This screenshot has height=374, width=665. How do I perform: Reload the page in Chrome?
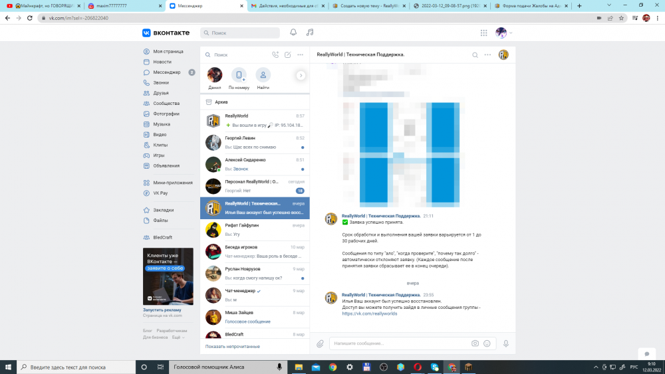[x=30, y=18]
